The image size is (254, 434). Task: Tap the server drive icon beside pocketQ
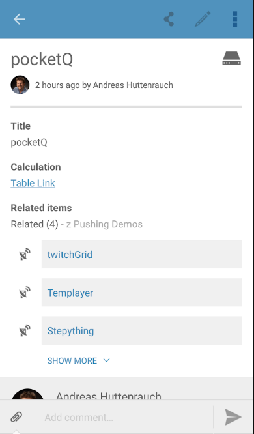click(232, 58)
